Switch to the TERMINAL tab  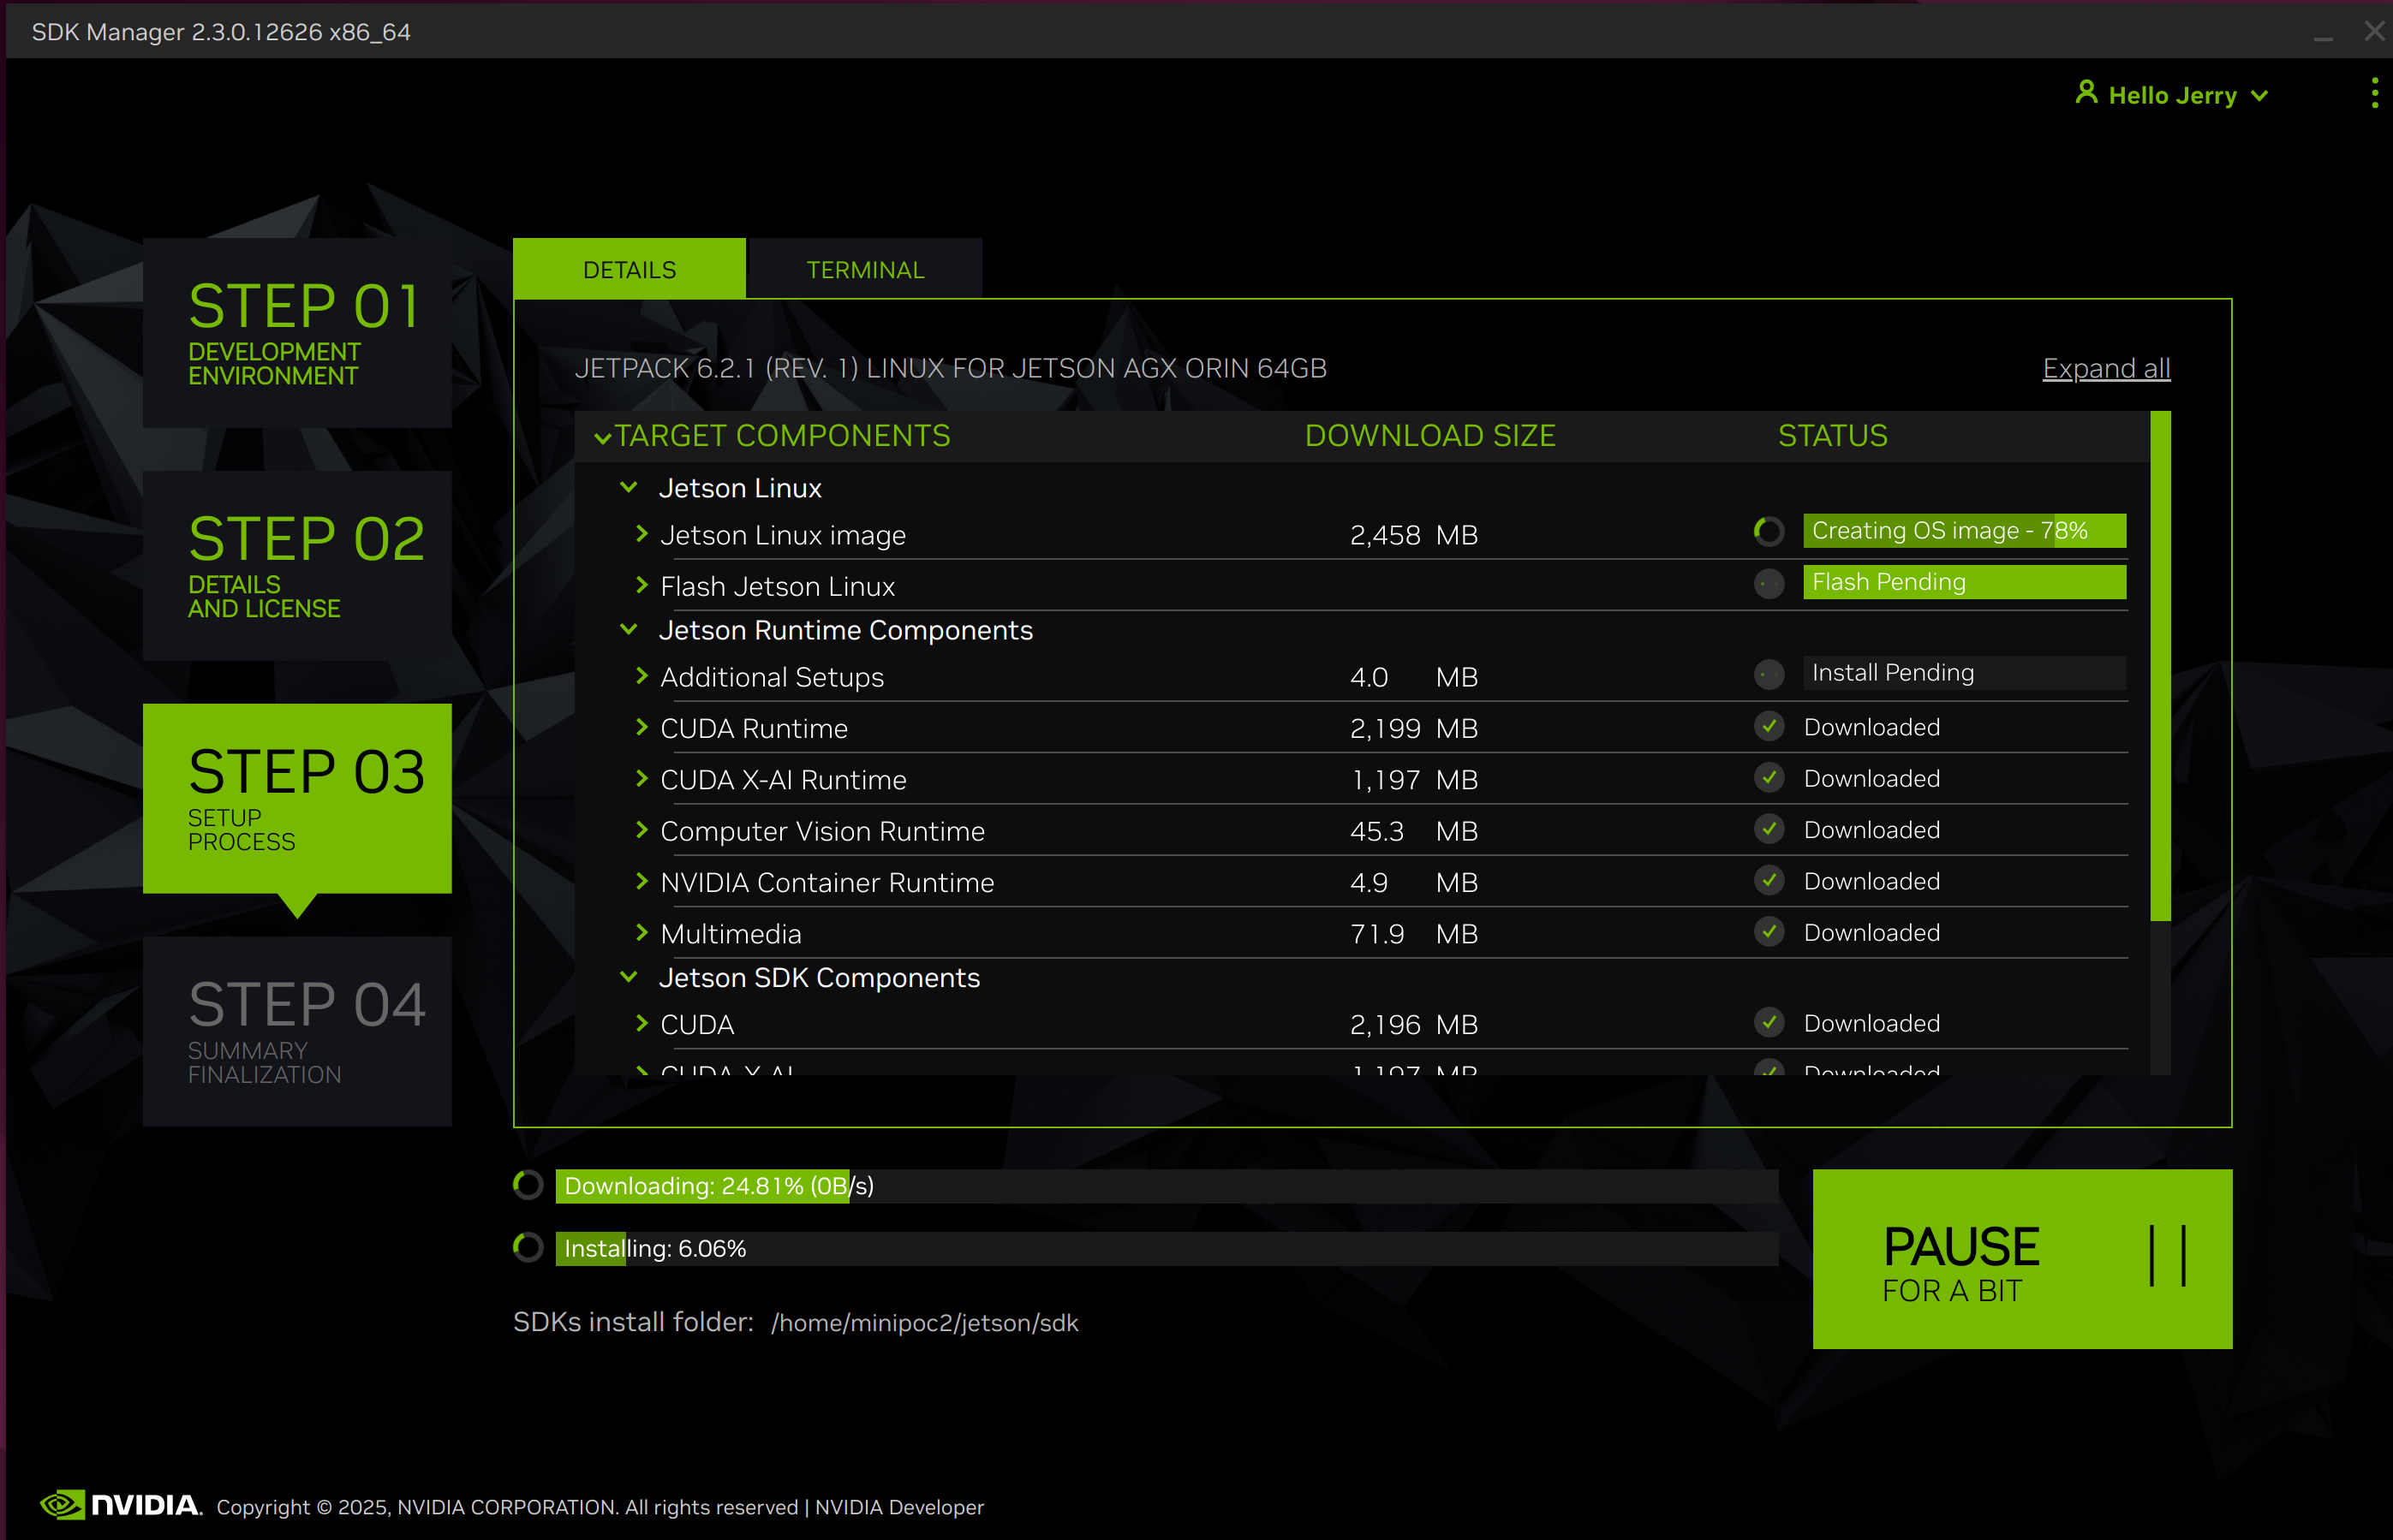coord(865,270)
